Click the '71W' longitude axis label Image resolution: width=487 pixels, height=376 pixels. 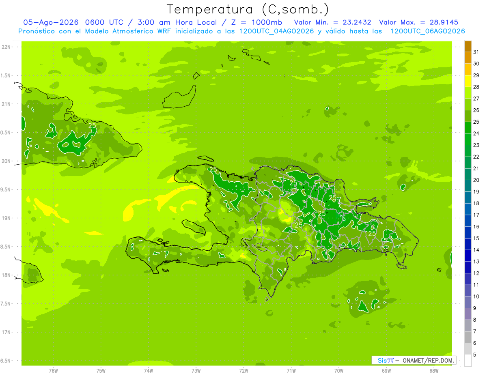click(291, 371)
